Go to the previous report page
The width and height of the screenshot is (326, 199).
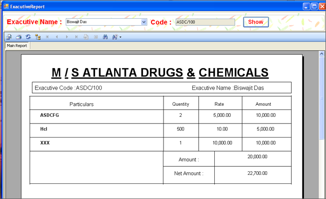57,37
